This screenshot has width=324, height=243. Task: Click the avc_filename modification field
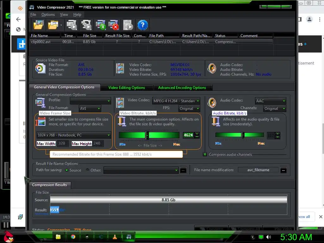(x=258, y=170)
